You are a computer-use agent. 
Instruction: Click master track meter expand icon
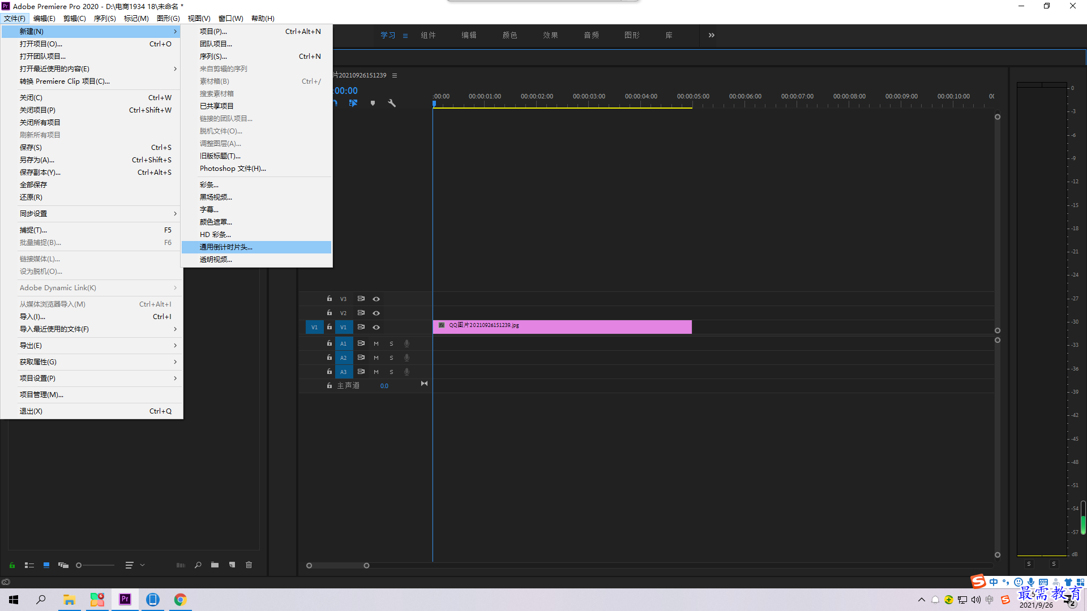pyautogui.click(x=424, y=384)
